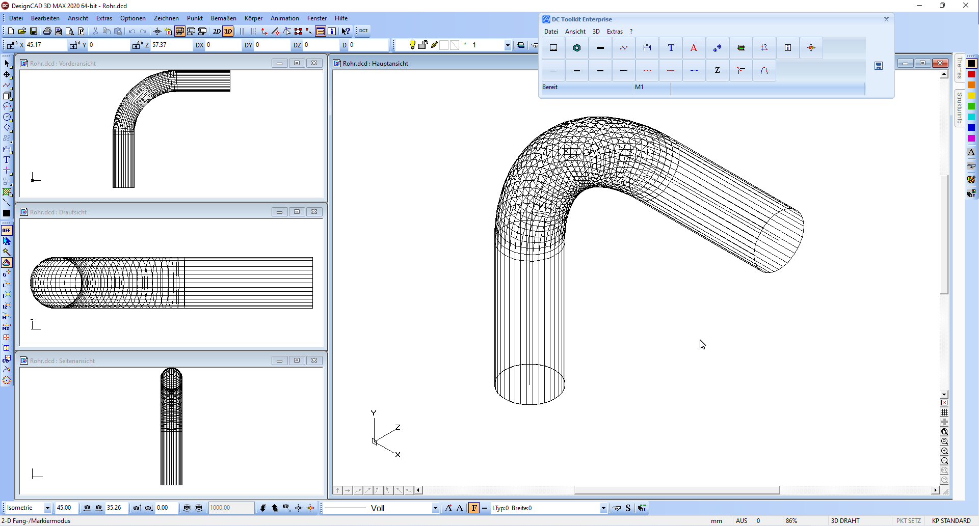Open the Zeichnen menu

166,18
